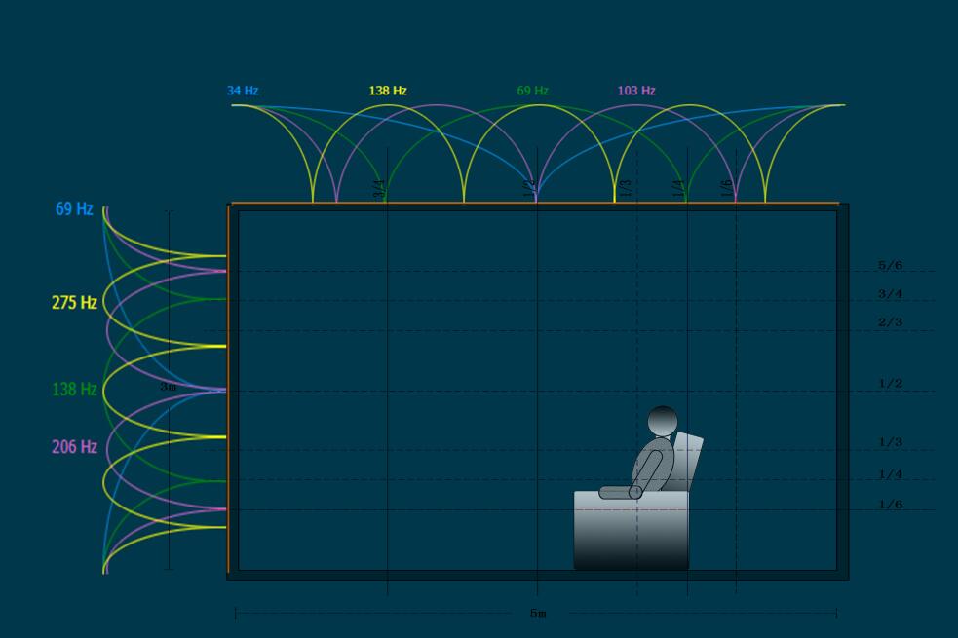Click the 5m room width dimension label
Viewport: 958px width, 638px height.
click(x=538, y=614)
